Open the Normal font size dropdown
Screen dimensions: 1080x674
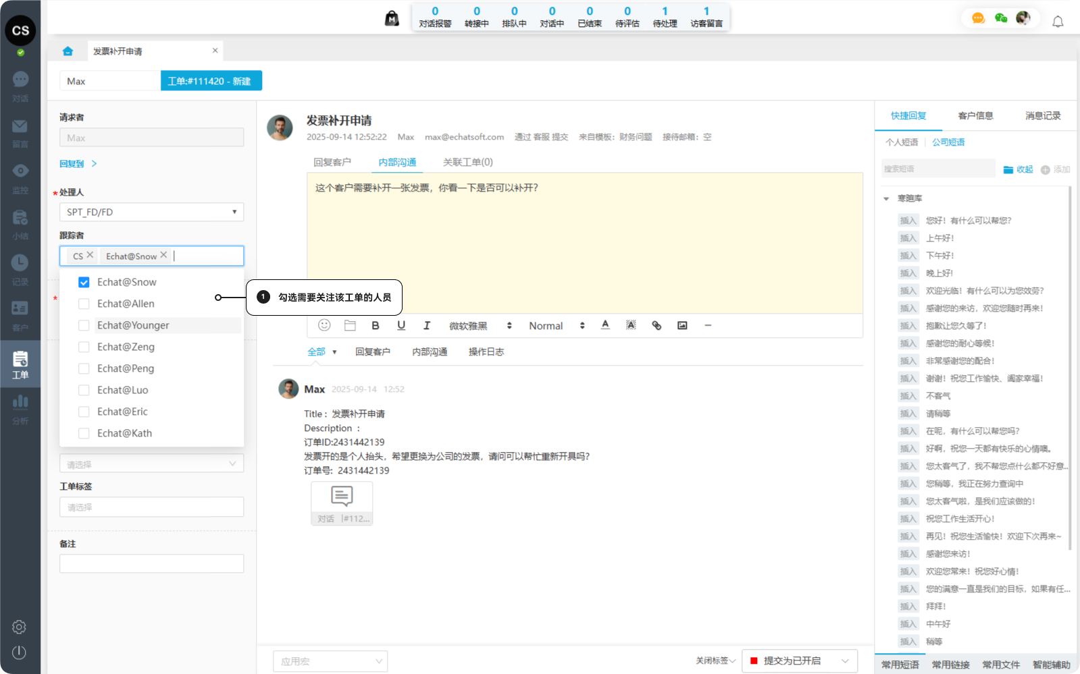coord(556,326)
